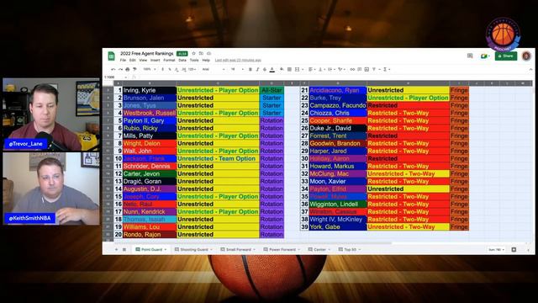Open the Data menu
The image size is (538, 303).
(x=182, y=60)
